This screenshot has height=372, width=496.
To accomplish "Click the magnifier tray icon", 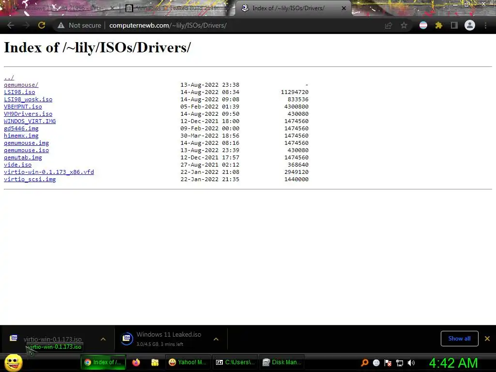I will [x=364, y=363].
